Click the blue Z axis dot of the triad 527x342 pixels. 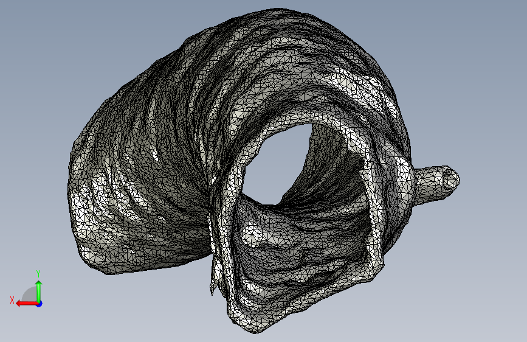[40, 304]
